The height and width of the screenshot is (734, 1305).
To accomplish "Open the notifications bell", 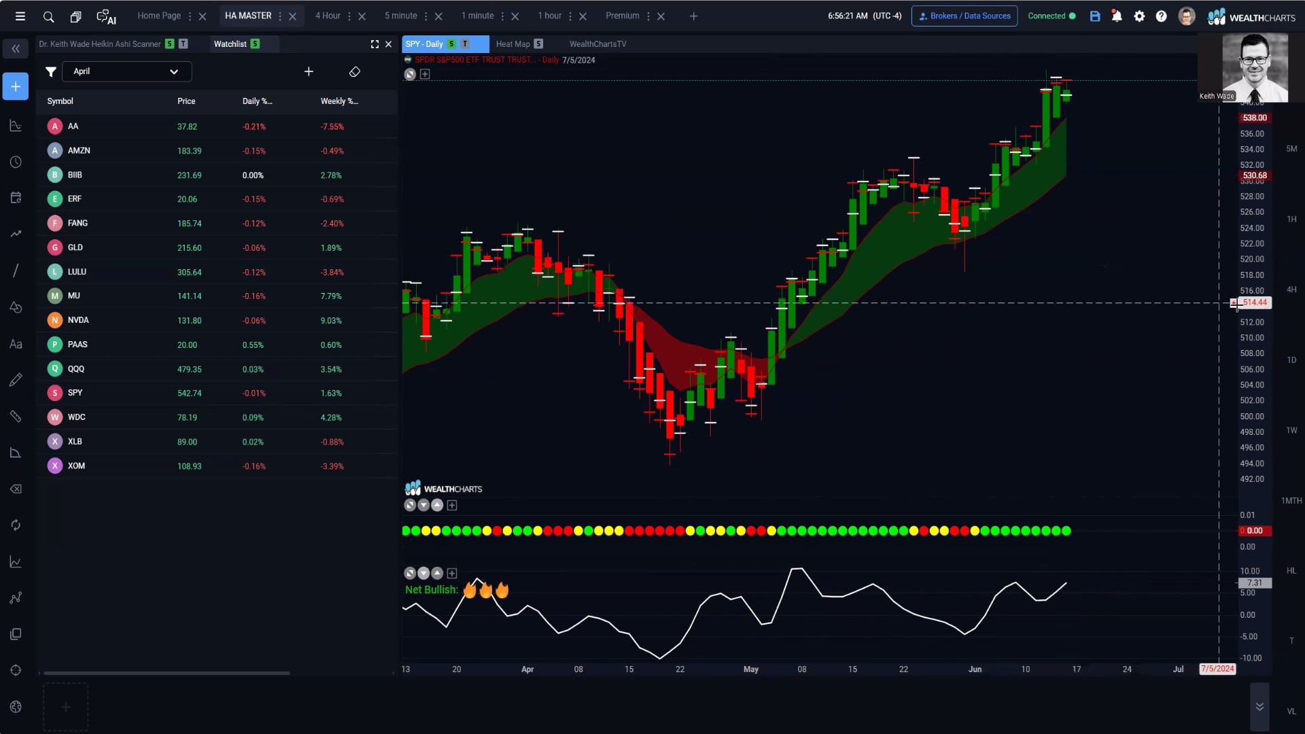I will click(1117, 16).
